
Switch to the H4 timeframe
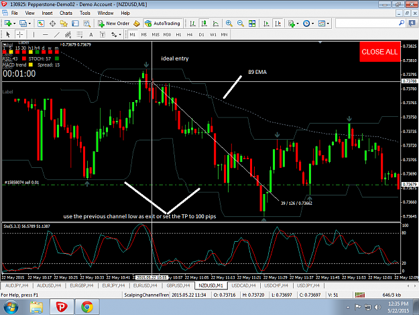(190, 34)
